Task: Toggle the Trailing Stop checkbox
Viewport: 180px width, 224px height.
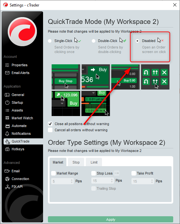Action: [x=94, y=188]
